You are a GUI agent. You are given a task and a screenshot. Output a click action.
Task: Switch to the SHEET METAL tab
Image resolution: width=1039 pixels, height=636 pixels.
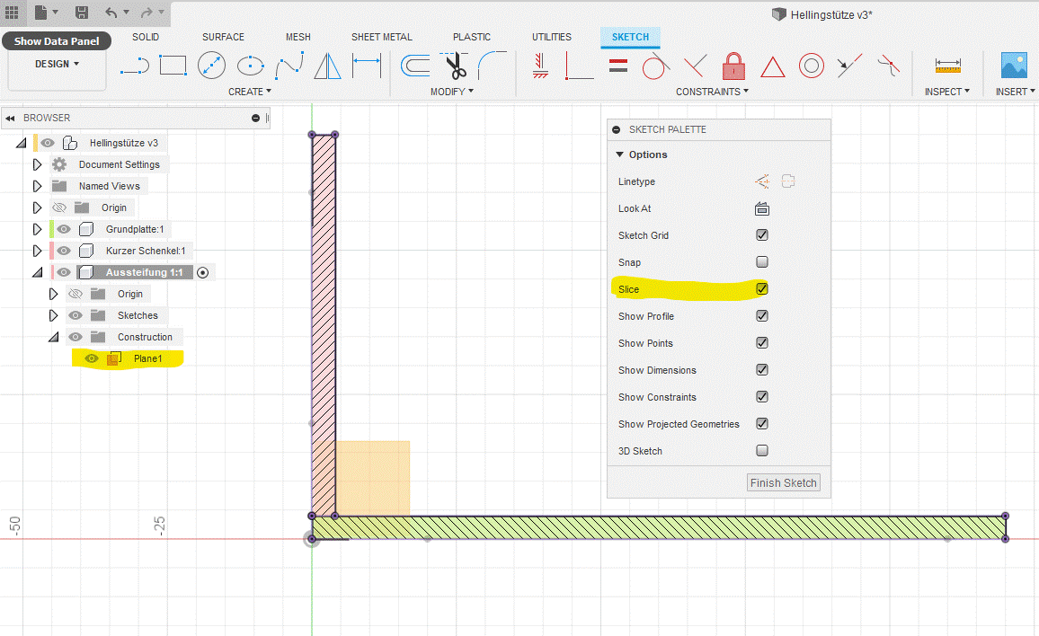click(x=381, y=37)
